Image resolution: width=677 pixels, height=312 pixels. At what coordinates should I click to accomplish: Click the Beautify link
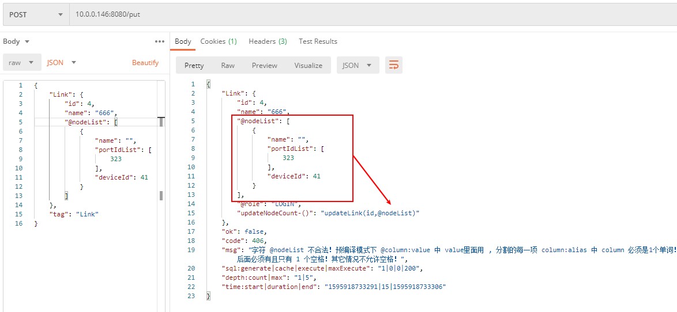pos(145,63)
